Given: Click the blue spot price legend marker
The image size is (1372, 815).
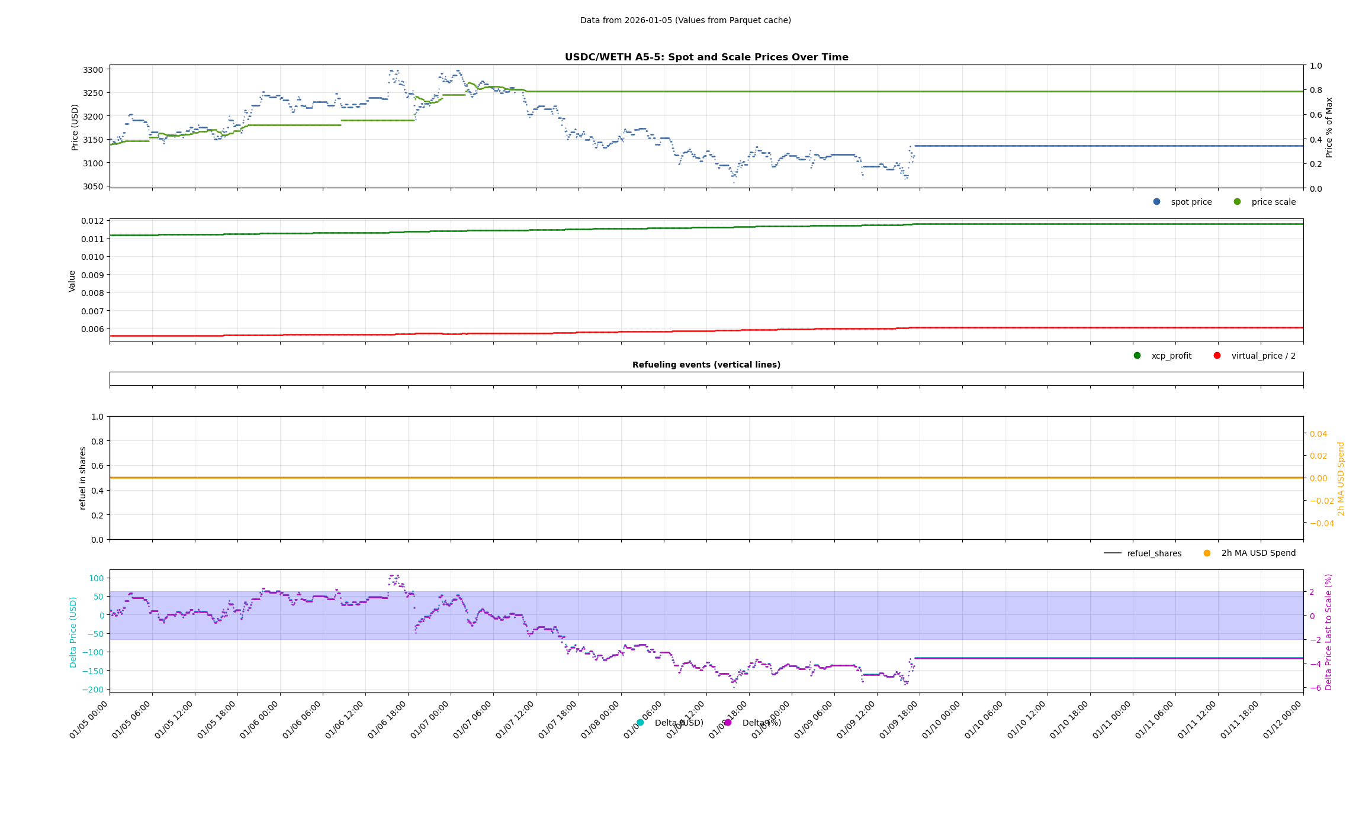Looking at the screenshot, I should 1156,202.
